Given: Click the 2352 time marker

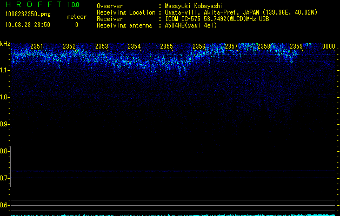Looking at the screenshot, I should click(x=69, y=46).
